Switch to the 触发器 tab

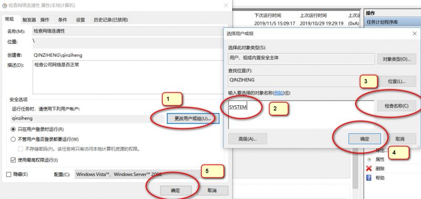coord(29,19)
